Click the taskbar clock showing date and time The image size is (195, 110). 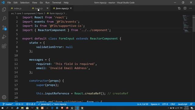tap(186, 108)
